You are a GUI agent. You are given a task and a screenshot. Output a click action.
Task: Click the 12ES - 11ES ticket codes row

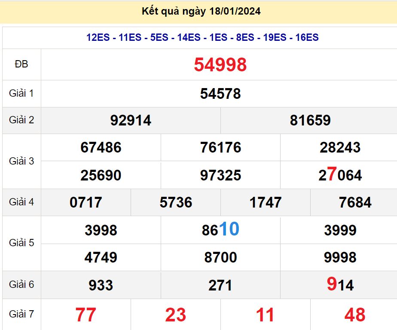(x=202, y=37)
